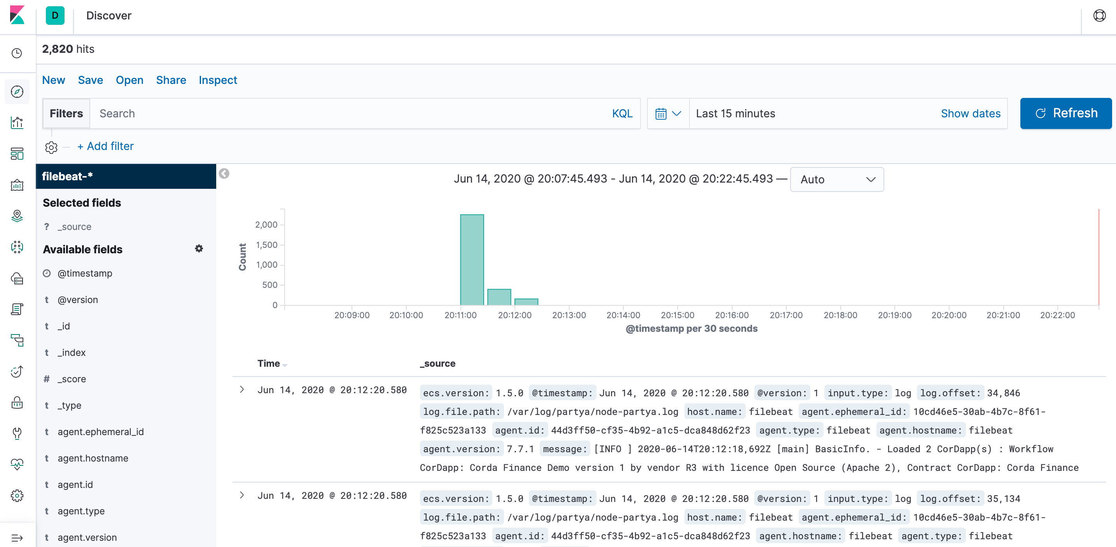This screenshot has width=1116, height=547.
Task: Click the small histogram bar at 20:12:00
Action: pos(526,301)
